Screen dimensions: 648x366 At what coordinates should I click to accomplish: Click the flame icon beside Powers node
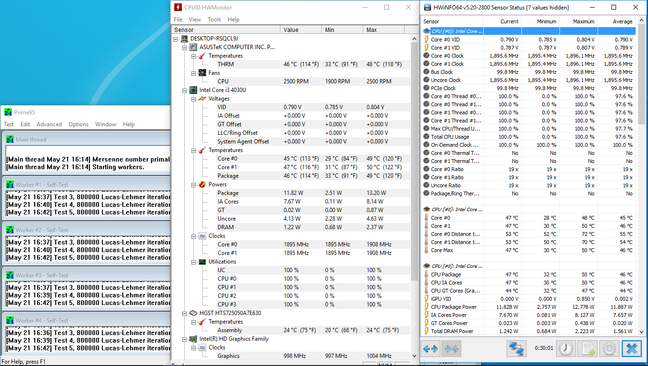click(202, 184)
